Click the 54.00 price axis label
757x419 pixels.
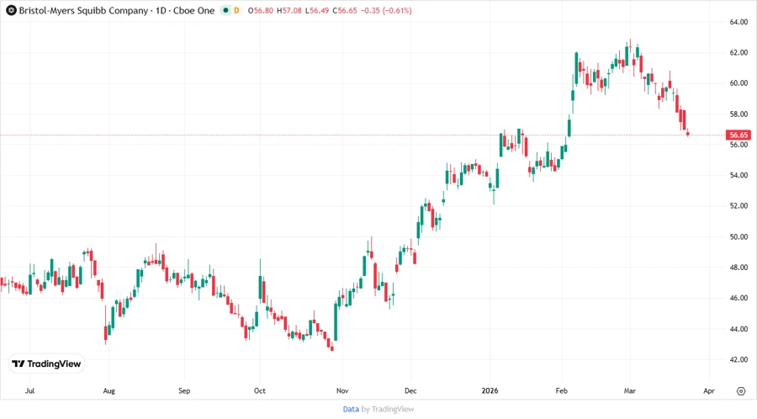click(x=738, y=175)
